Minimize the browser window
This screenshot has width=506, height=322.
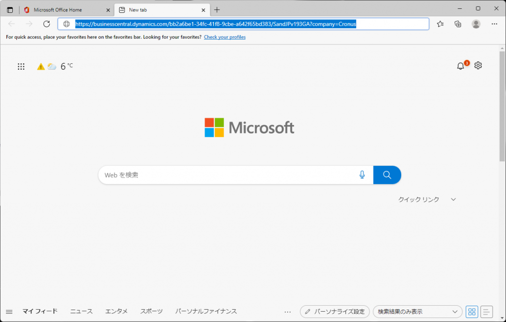coord(460,9)
